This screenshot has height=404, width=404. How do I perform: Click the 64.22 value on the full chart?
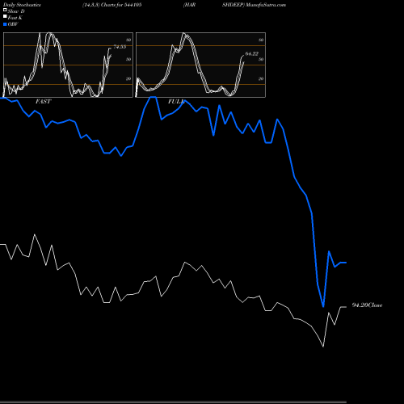pyautogui.click(x=252, y=54)
